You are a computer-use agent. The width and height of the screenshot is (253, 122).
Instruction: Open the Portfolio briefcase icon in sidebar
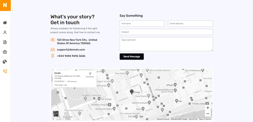[x=5, y=52]
